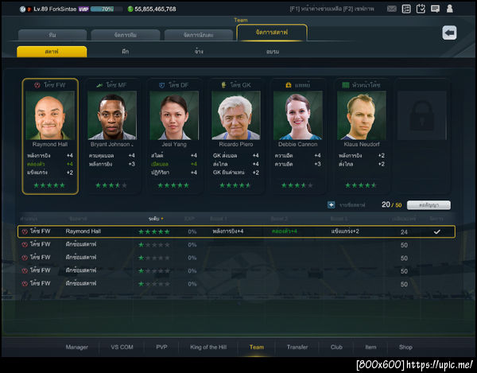Click the locked staff slot padlock
The image size is (477, 373).
pos(421,115)
